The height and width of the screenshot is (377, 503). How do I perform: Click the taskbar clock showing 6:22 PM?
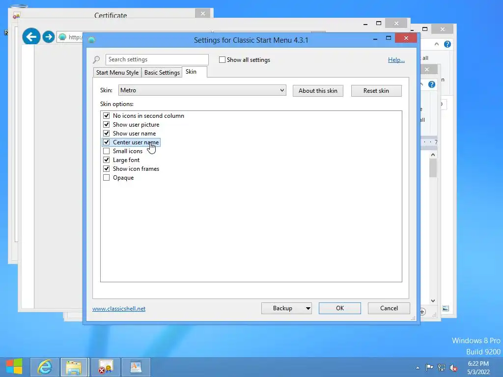(x=478, y=368)
